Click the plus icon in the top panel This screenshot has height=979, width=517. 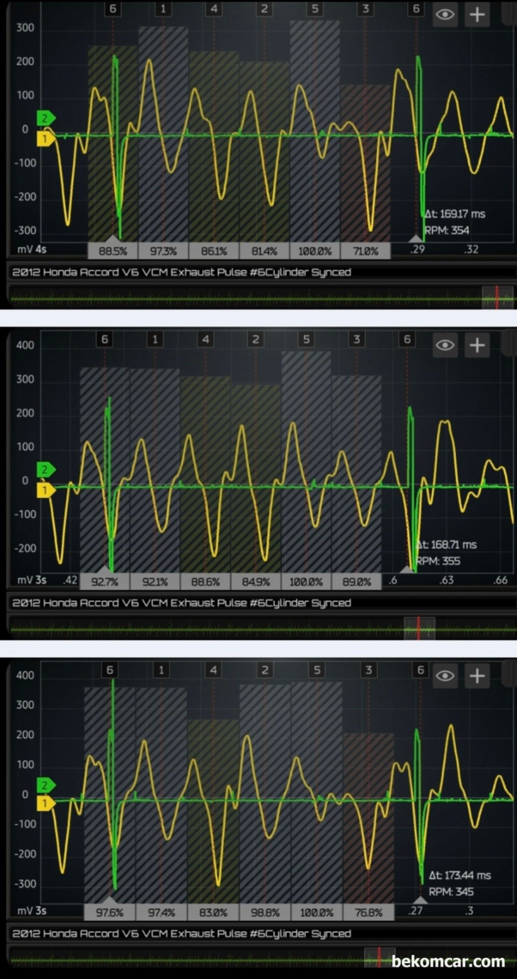click(477, 14)
